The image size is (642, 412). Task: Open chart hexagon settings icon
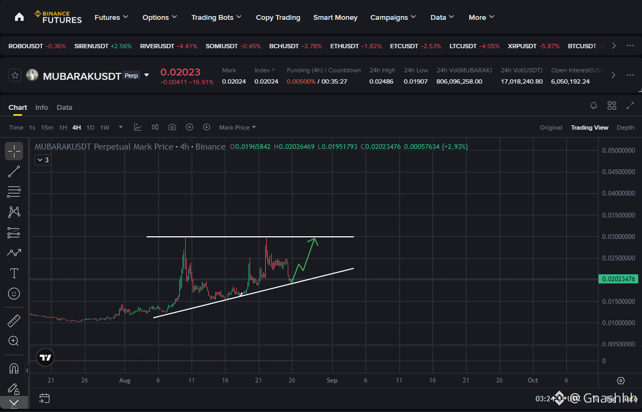click(x=207, y=128)
